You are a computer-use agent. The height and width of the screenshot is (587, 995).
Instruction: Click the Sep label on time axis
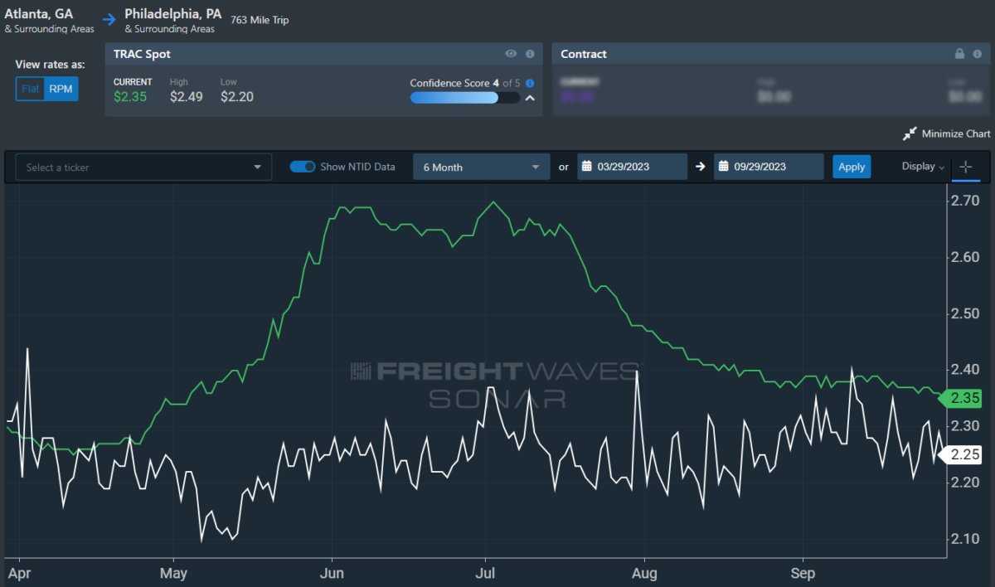click(x=803, y=573)
